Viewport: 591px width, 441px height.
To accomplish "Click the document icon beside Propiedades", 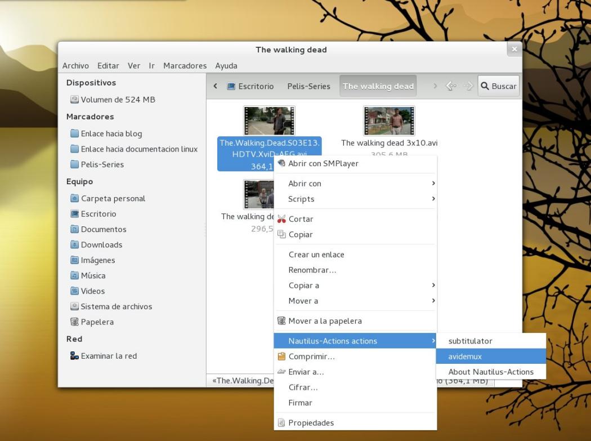I will coord(281,423).
